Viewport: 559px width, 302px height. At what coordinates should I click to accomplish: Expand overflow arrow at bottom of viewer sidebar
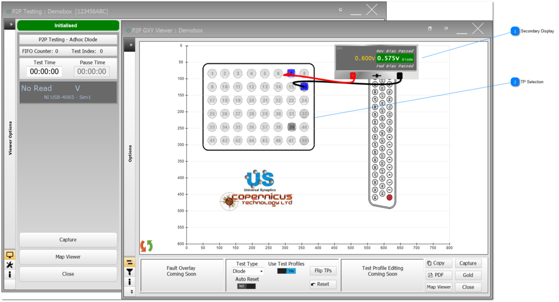tap(132, 292)
